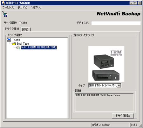This screenshot has width=143, height=128.
Task: Minimize the 単体ドライブの追加 window
Action: point(131,3)
